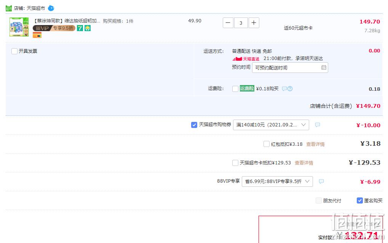
Task: Click the red packet amount ¥3.18
Action: [x=370, y=144]
